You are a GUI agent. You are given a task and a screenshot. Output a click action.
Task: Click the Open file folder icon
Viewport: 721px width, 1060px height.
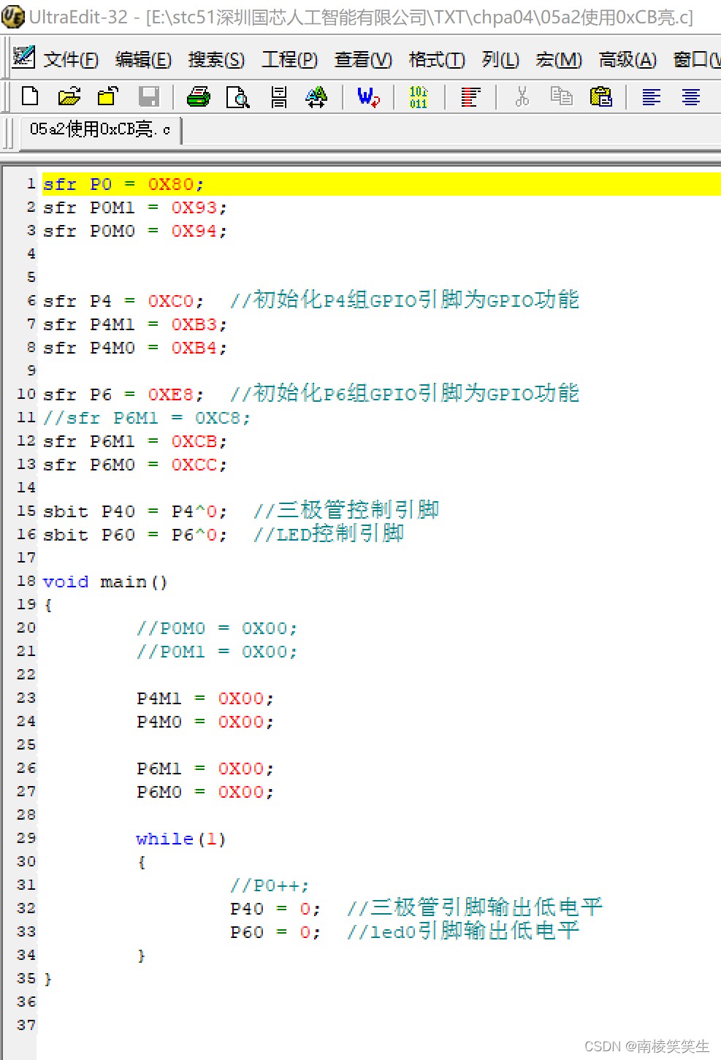[69, 96]
